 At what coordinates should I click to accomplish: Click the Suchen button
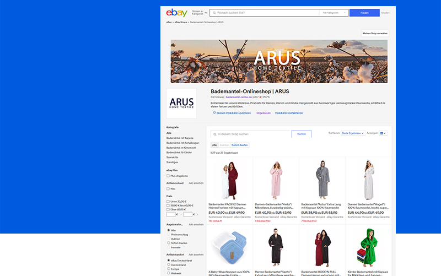[x=302, y=134]
